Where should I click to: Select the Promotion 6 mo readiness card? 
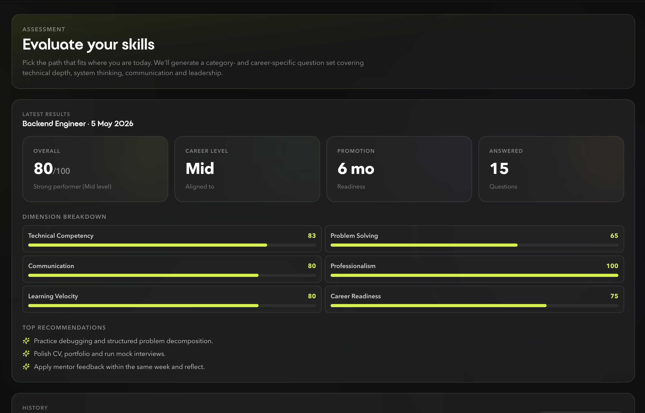(x=399, y=169)
